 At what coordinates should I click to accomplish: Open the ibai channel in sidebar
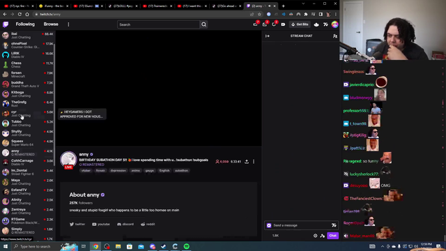(x=28, y=36)
